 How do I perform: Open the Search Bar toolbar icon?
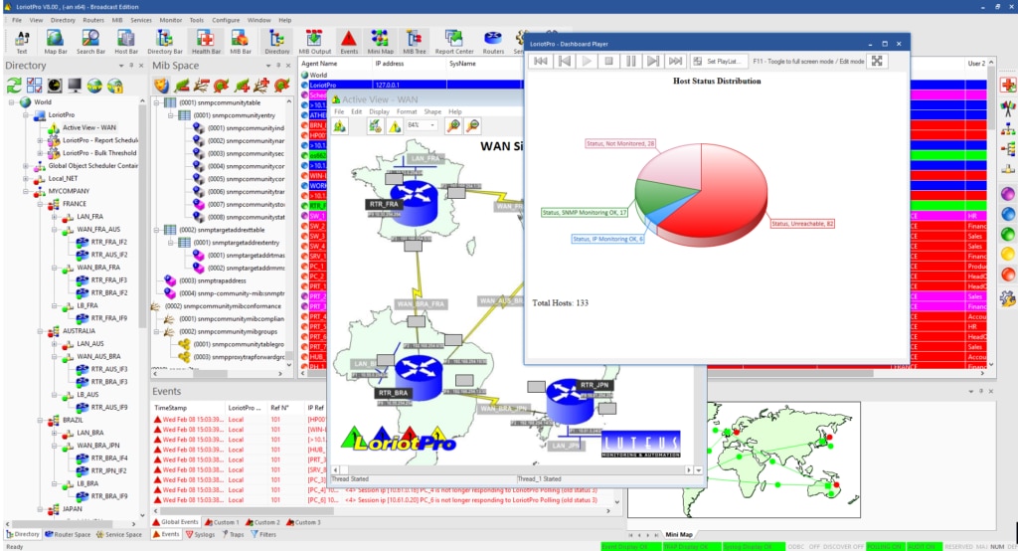pyautogui.click(x=90, y=42)
